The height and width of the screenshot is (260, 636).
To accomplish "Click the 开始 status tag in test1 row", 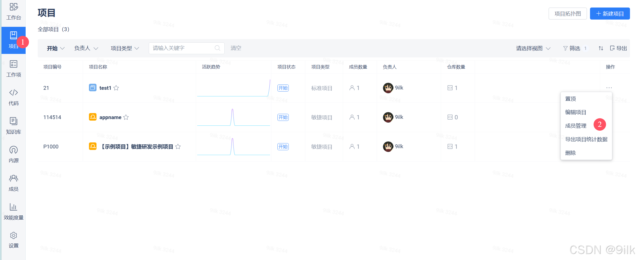I will point(283,88).
